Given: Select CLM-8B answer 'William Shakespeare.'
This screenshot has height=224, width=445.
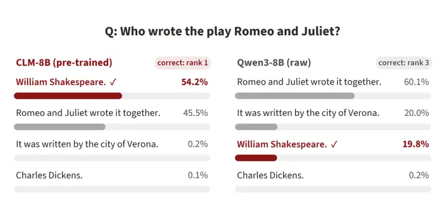Looking at the screenshot, I should point(61,82).
